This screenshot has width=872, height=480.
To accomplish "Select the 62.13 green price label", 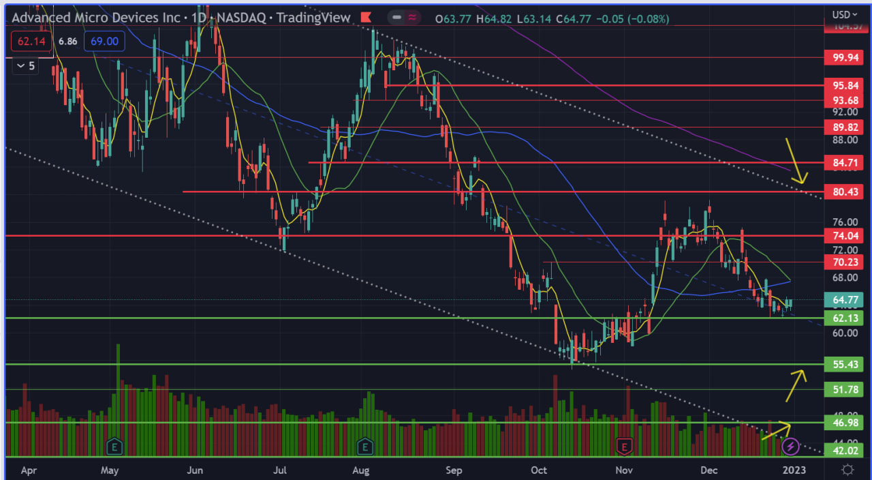I will [843, 318].
